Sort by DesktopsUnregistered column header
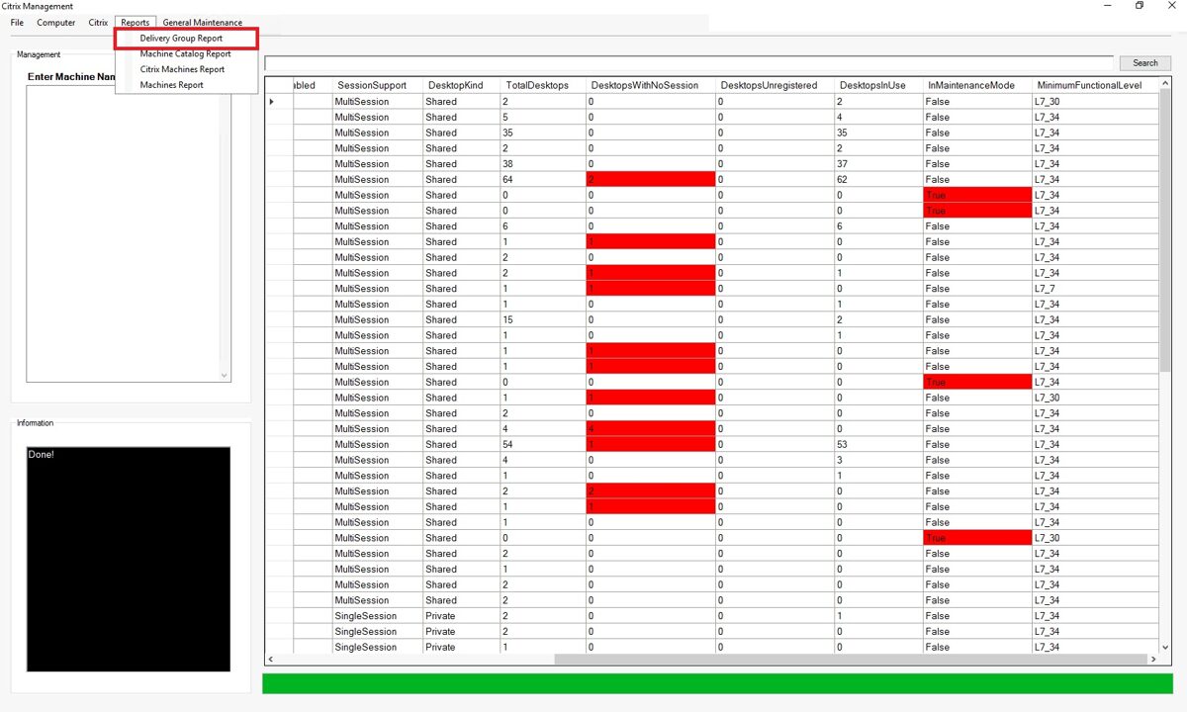Screen dimensions: 1187x712 pos(775,85)
